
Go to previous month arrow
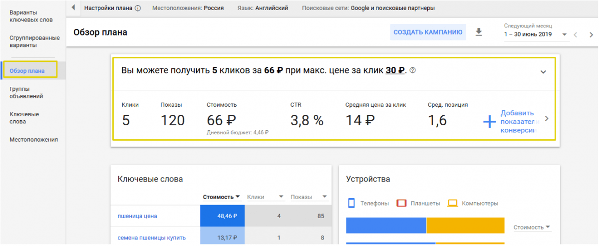[576, 35]
